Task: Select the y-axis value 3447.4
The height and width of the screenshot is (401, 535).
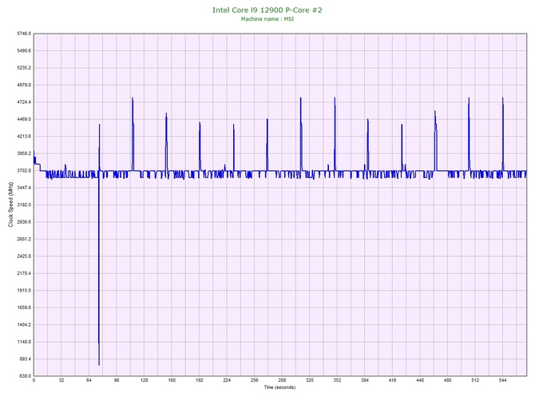Action: (24, 188)
